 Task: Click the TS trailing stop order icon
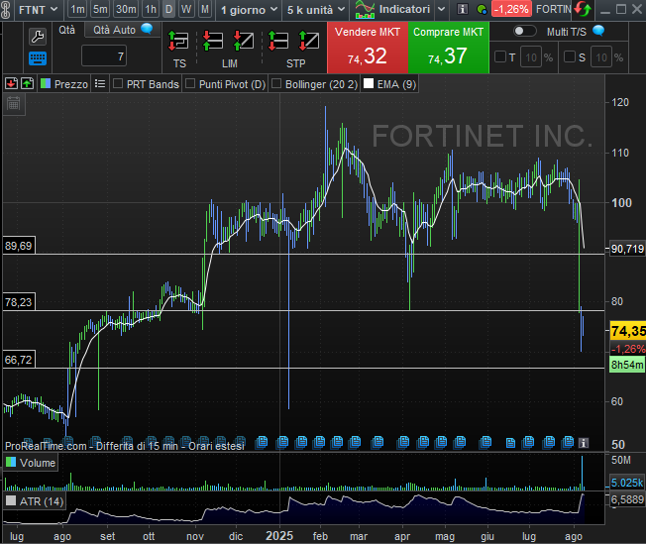pyautogui.click(x=179, y=44)
